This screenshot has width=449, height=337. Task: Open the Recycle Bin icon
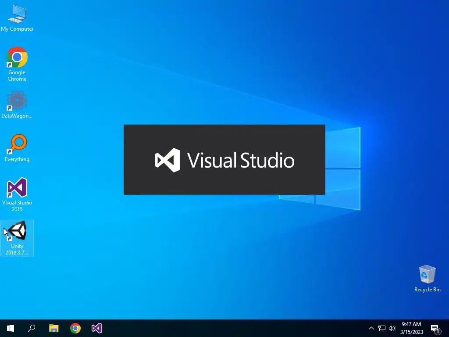click(427, 279)
